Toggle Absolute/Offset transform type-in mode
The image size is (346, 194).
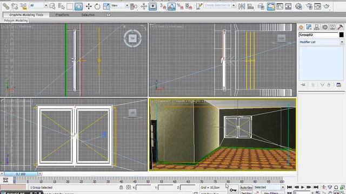click(x=129, y=188)
